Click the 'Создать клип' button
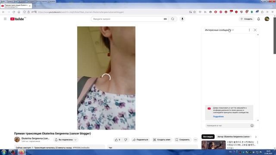 point(162,139)
